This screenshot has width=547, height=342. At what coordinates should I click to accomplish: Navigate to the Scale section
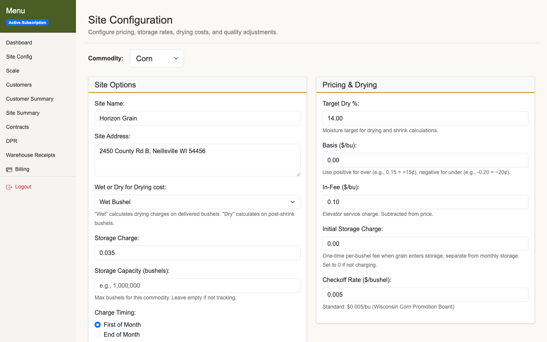coord(13,71)
